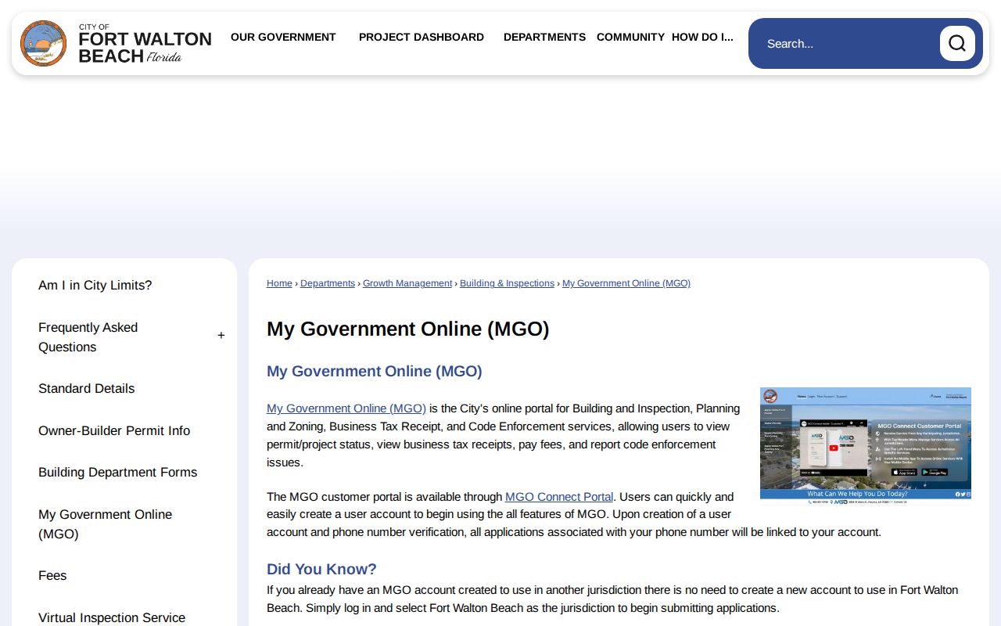1001x626 pixels.
Task: Click the MGO Connect Portal link
Action: click(x=559, y=497)
